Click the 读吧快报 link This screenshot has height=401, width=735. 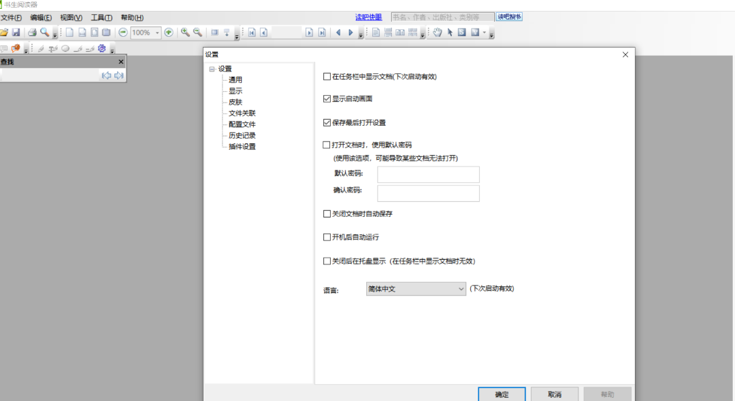click(367, 16)
